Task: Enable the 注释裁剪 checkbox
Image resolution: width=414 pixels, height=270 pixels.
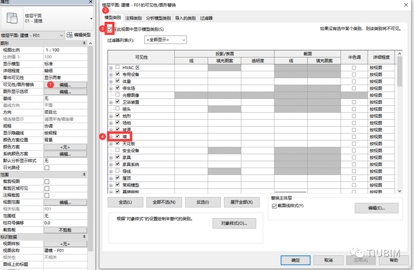Action: pyautogui.click(x=47, y=195)
